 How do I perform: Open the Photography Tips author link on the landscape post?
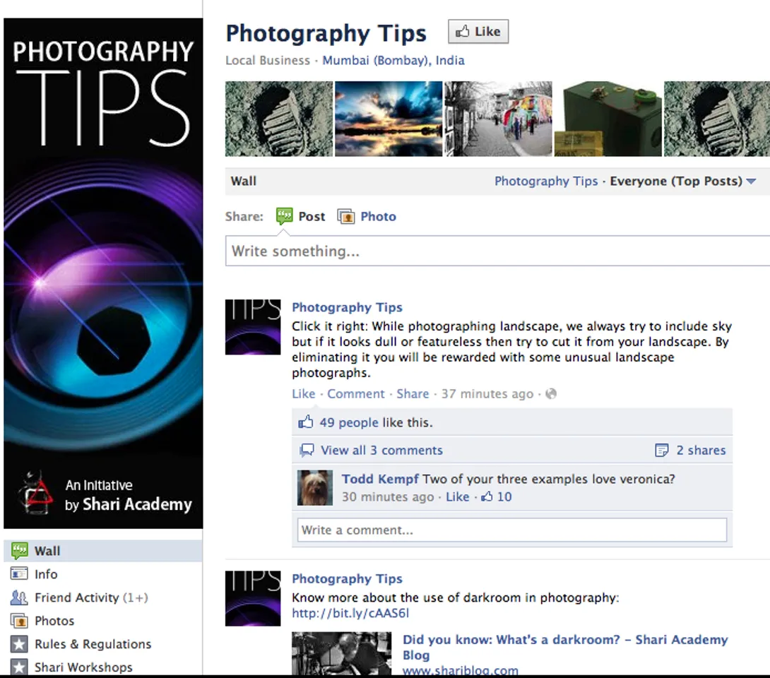pyautogui.click(x=347, y=307)
